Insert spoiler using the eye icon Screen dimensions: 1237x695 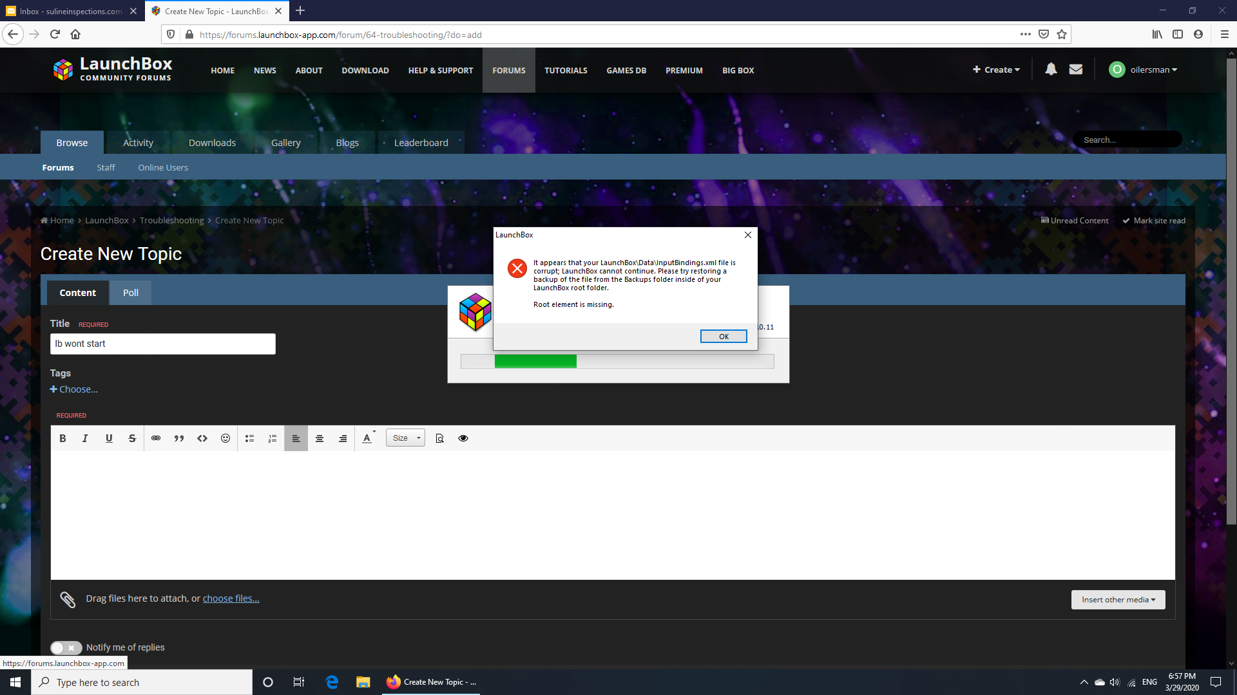(x=463, y=438)
